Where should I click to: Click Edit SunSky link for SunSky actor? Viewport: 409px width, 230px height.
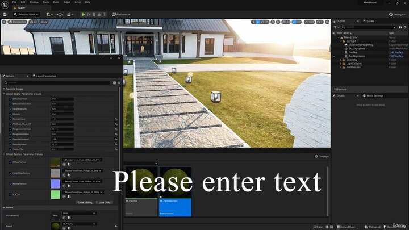tap(396, 52)
